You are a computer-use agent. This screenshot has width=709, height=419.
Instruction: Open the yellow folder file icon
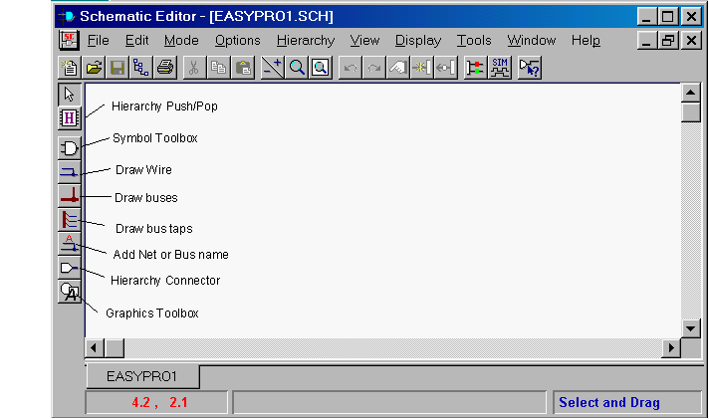[x=94, y=68]
